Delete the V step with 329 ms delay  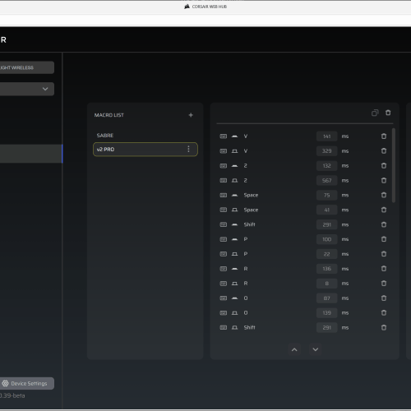point(384,151)
